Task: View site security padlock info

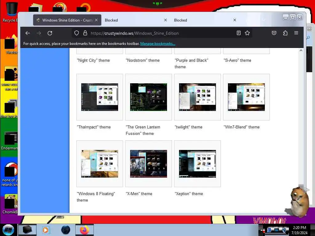Action: click(x=85, y=33)
